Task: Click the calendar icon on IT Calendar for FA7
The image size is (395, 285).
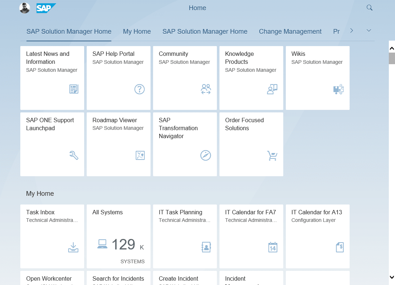Action: pos(272,247)
